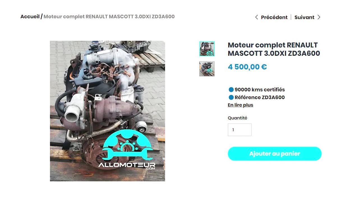359x202 pixels.
Task: Open the Accueil breadcrumb link
Action: point(30,17)
